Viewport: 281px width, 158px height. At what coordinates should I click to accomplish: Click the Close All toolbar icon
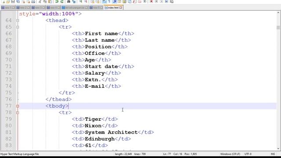(x=28, y=2)
